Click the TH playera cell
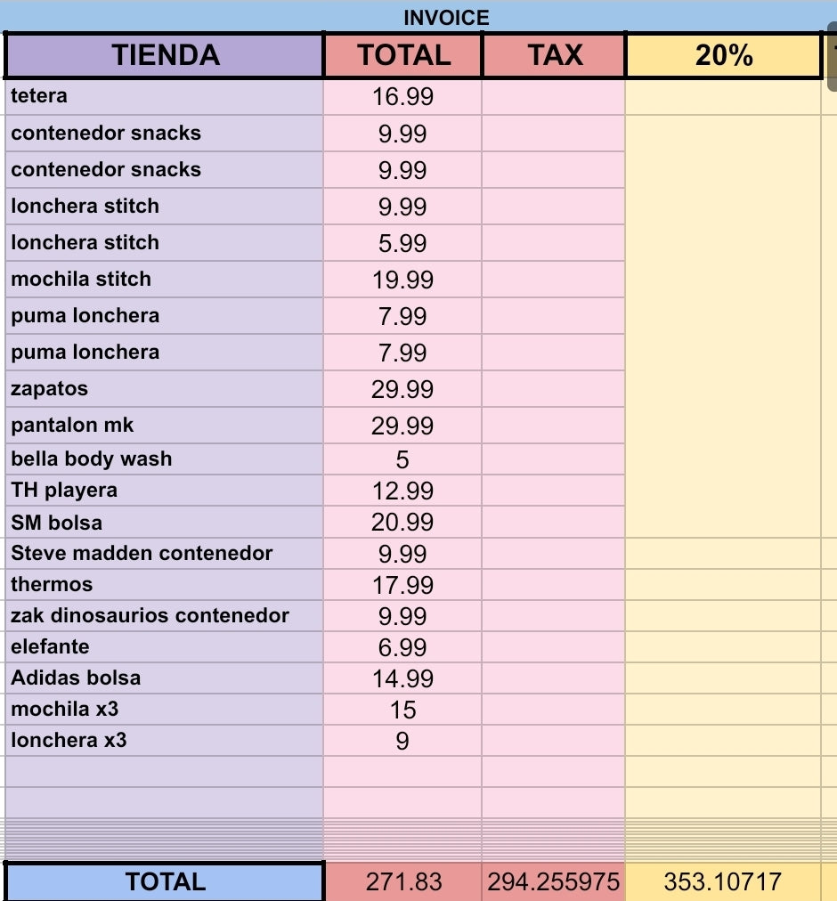Viewport: 837px width, 901px height. tap(165, 490)
